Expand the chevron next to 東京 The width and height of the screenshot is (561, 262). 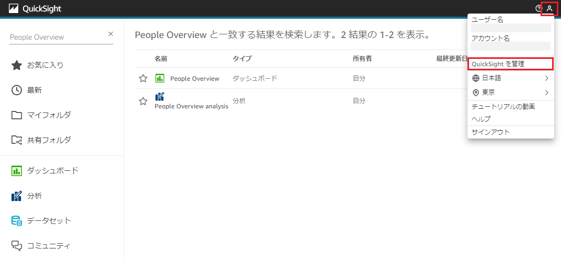point(547,93)
